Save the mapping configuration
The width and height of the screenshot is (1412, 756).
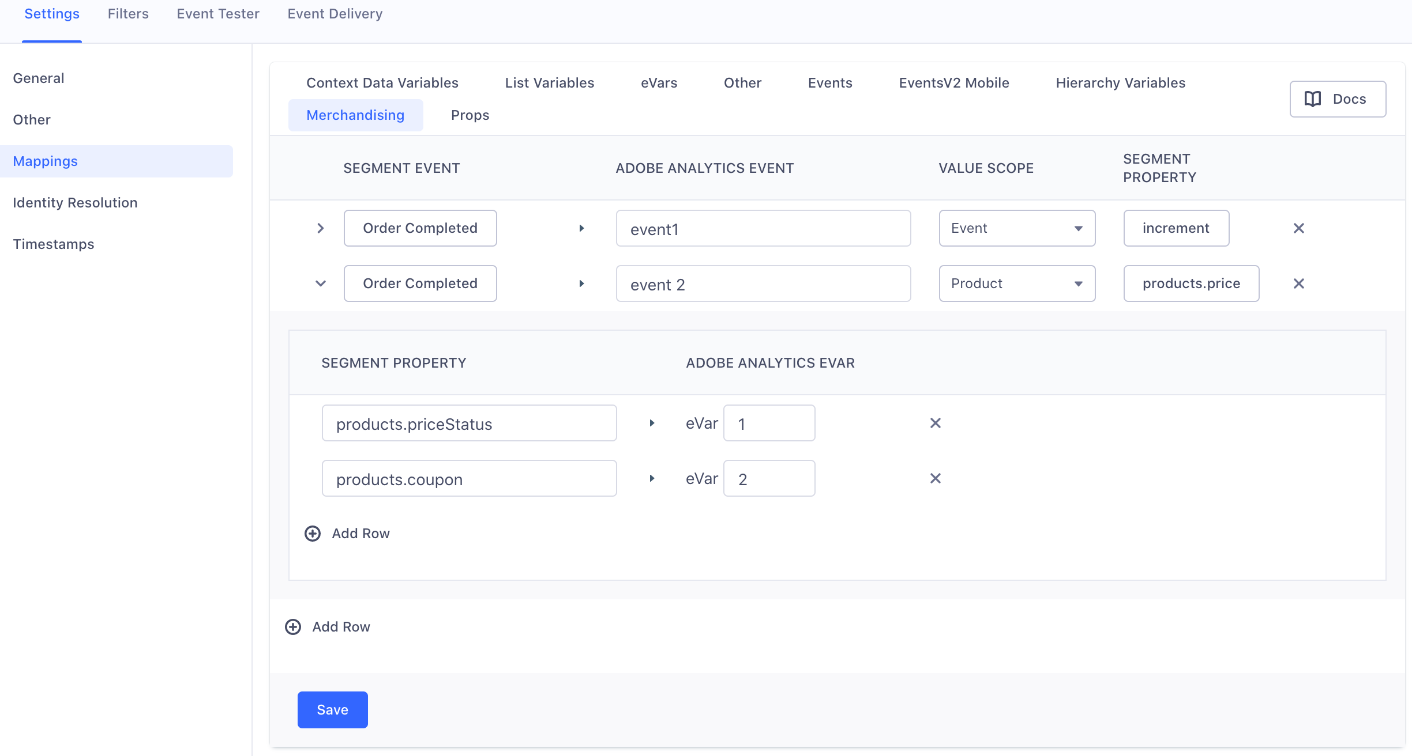coord(332,709)
